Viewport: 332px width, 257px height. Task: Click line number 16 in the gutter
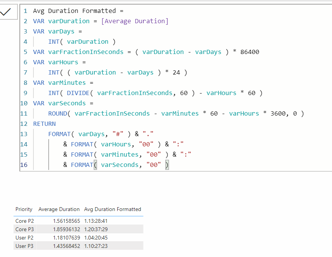24,165
